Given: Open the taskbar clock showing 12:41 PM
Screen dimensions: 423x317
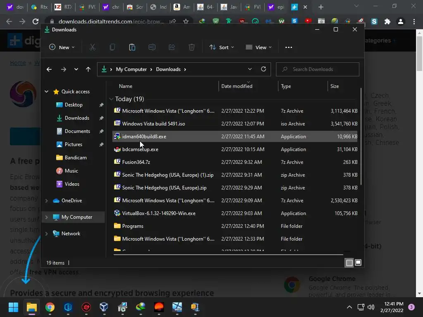Looking at the screenshot, I should [392, 307].
